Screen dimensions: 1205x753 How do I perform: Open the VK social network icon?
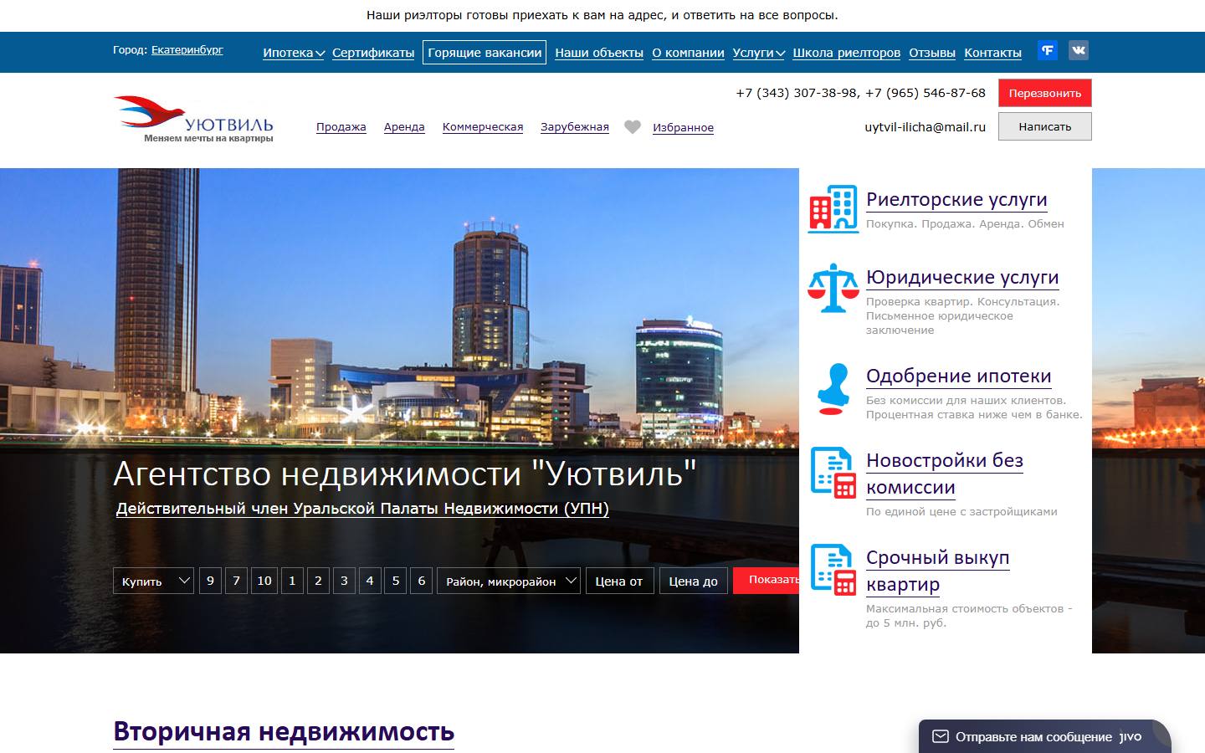[x=1078, y=50]
